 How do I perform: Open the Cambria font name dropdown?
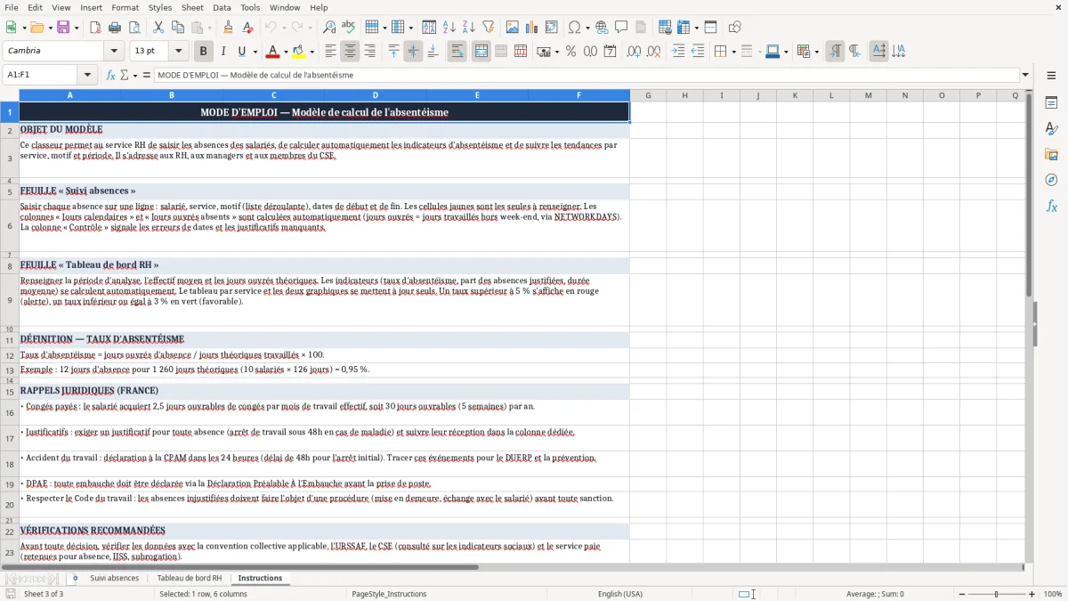pos(114,52)
